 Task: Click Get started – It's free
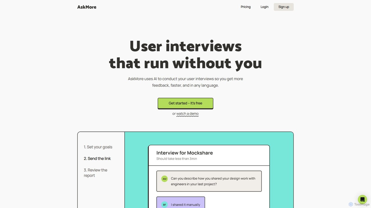[185, 103]
